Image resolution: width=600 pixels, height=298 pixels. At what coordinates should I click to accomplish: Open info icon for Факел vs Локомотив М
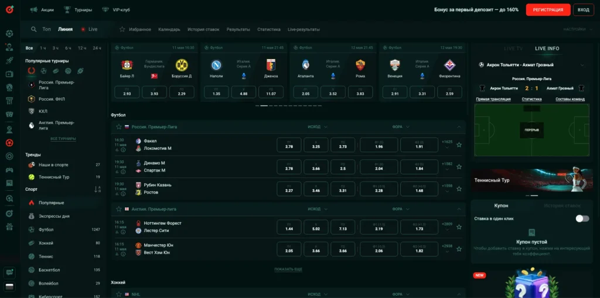[x=123, y=150]
